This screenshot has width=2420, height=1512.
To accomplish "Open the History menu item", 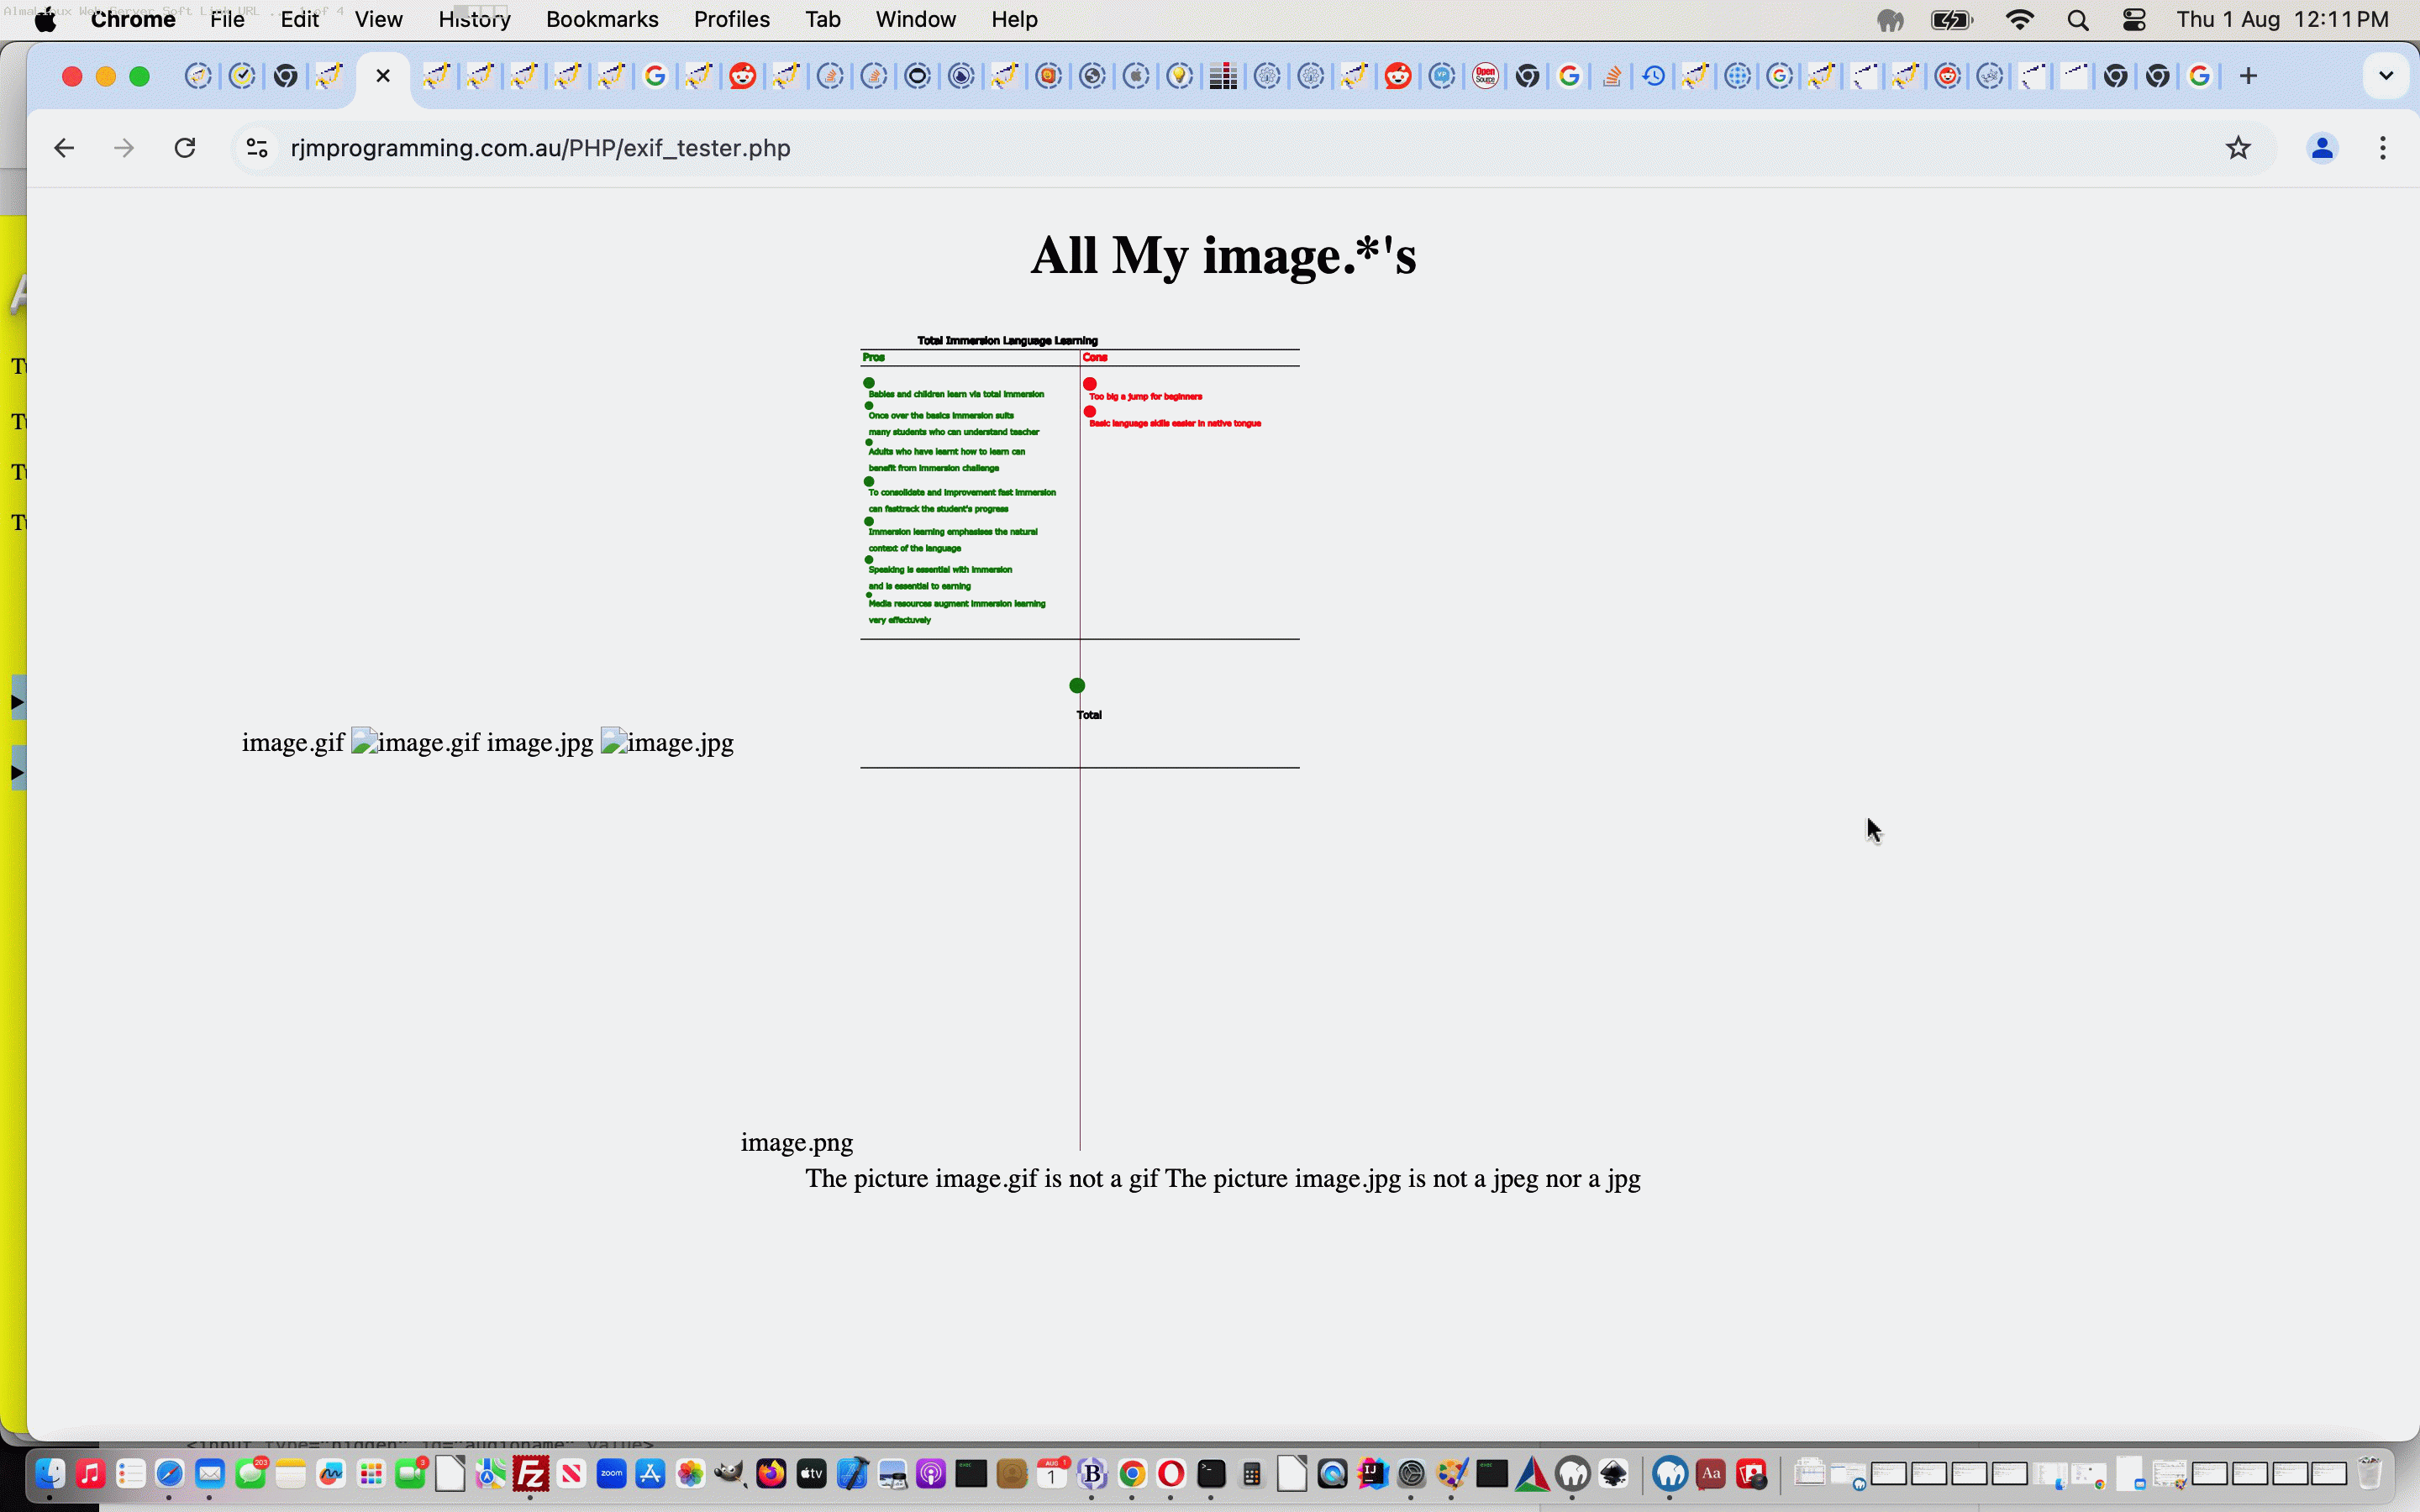I will [x=474, y=19].
